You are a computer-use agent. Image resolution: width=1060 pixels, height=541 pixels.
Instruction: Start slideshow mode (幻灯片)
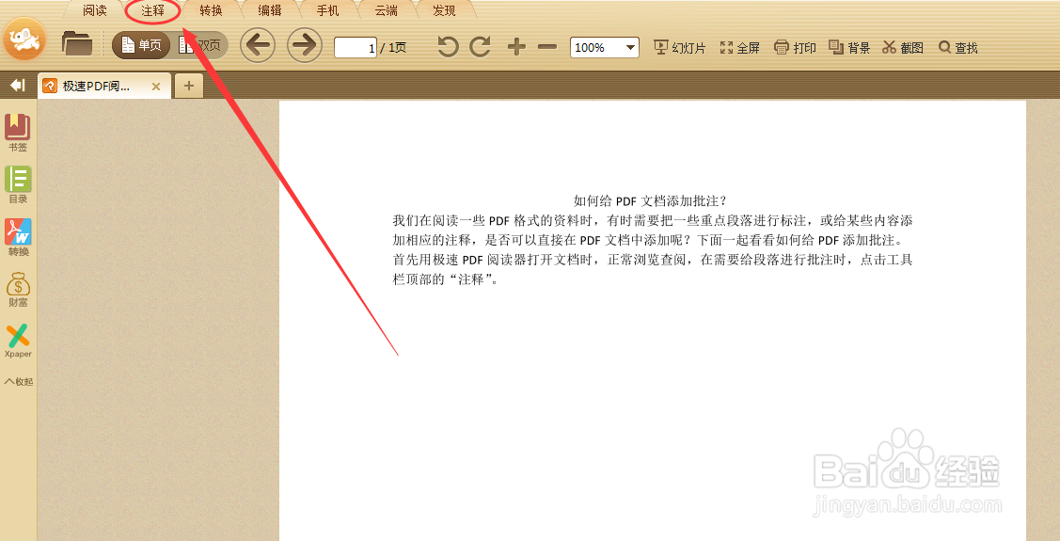679,47
